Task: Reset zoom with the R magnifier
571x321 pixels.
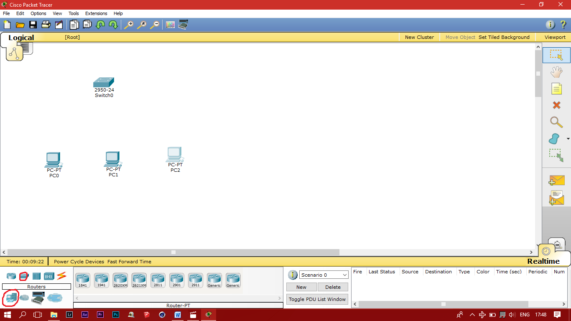Action: pyautogui.click(x=142, y=25)
